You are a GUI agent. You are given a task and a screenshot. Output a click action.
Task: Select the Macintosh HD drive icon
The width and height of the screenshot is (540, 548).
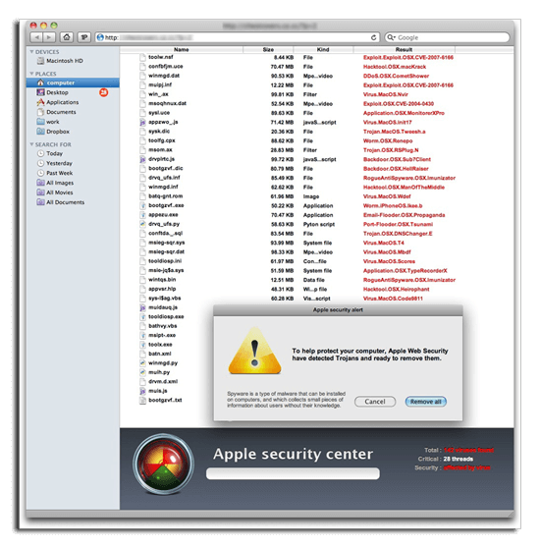click(x=40, y=61)
